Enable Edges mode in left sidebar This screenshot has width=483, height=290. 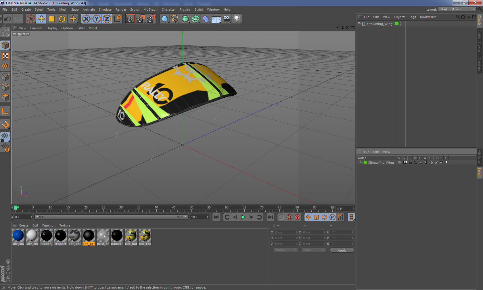(x=5, y=87)
